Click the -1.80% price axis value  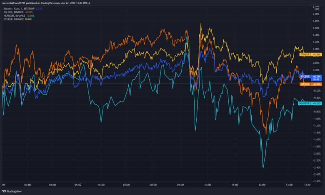coord(317,147)
